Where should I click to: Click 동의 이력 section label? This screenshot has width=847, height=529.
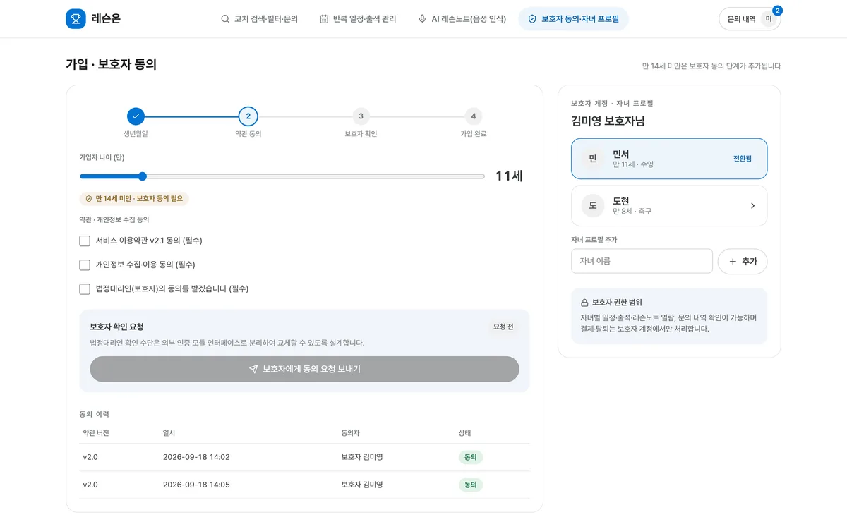94,414
